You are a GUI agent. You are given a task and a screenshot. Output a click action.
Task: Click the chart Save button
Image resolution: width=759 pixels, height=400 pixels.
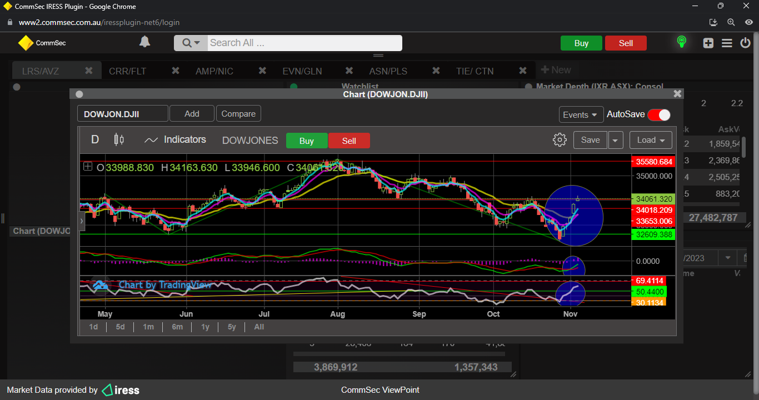(590, 140)
